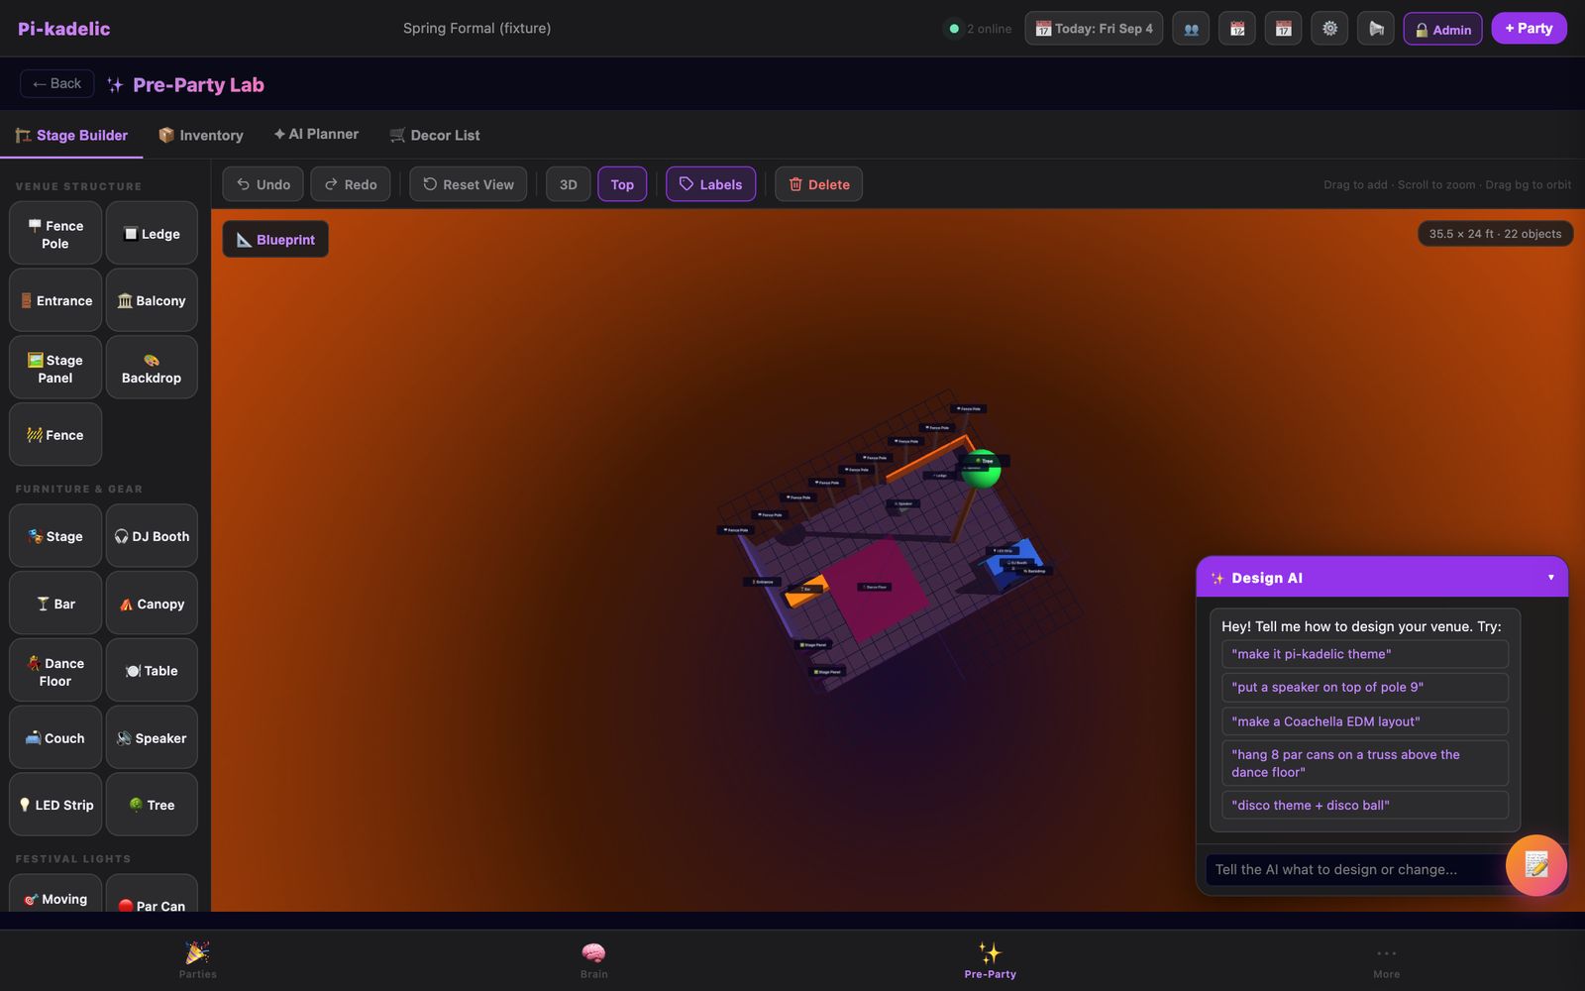
Task: Add a DJ Booth
Action: pyautogui.click(x=152, y=536)
